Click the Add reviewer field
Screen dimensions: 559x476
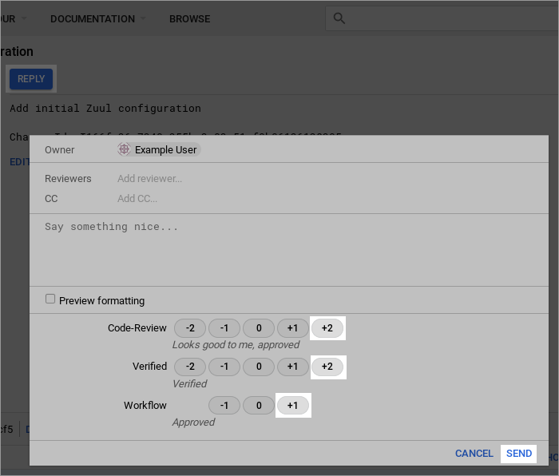(240, 179)
